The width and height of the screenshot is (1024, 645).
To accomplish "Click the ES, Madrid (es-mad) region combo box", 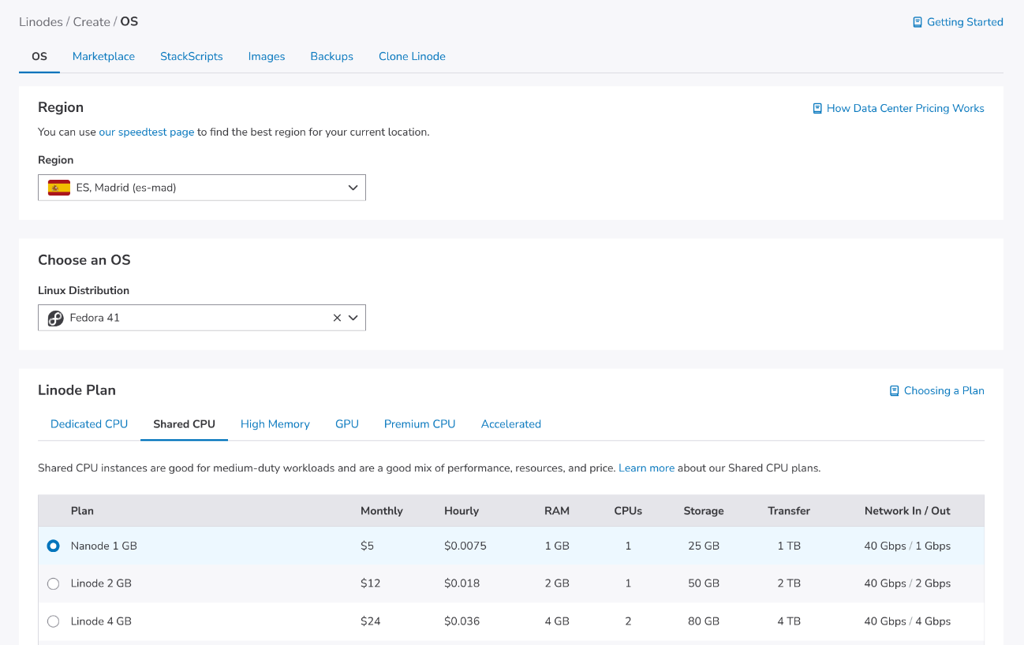I will coord(202,188).
